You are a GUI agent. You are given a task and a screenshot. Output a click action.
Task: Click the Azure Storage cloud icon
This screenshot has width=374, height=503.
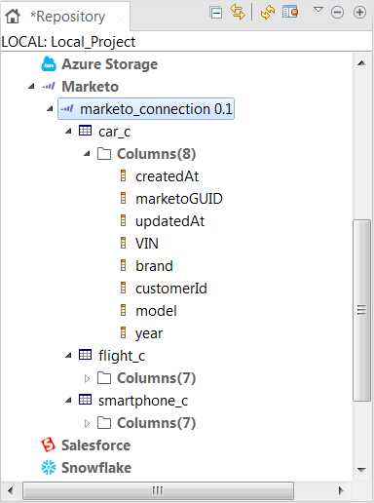[49, 64]
